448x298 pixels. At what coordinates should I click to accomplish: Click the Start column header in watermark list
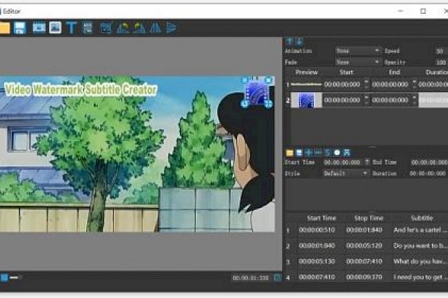click(x=346, y=72)
